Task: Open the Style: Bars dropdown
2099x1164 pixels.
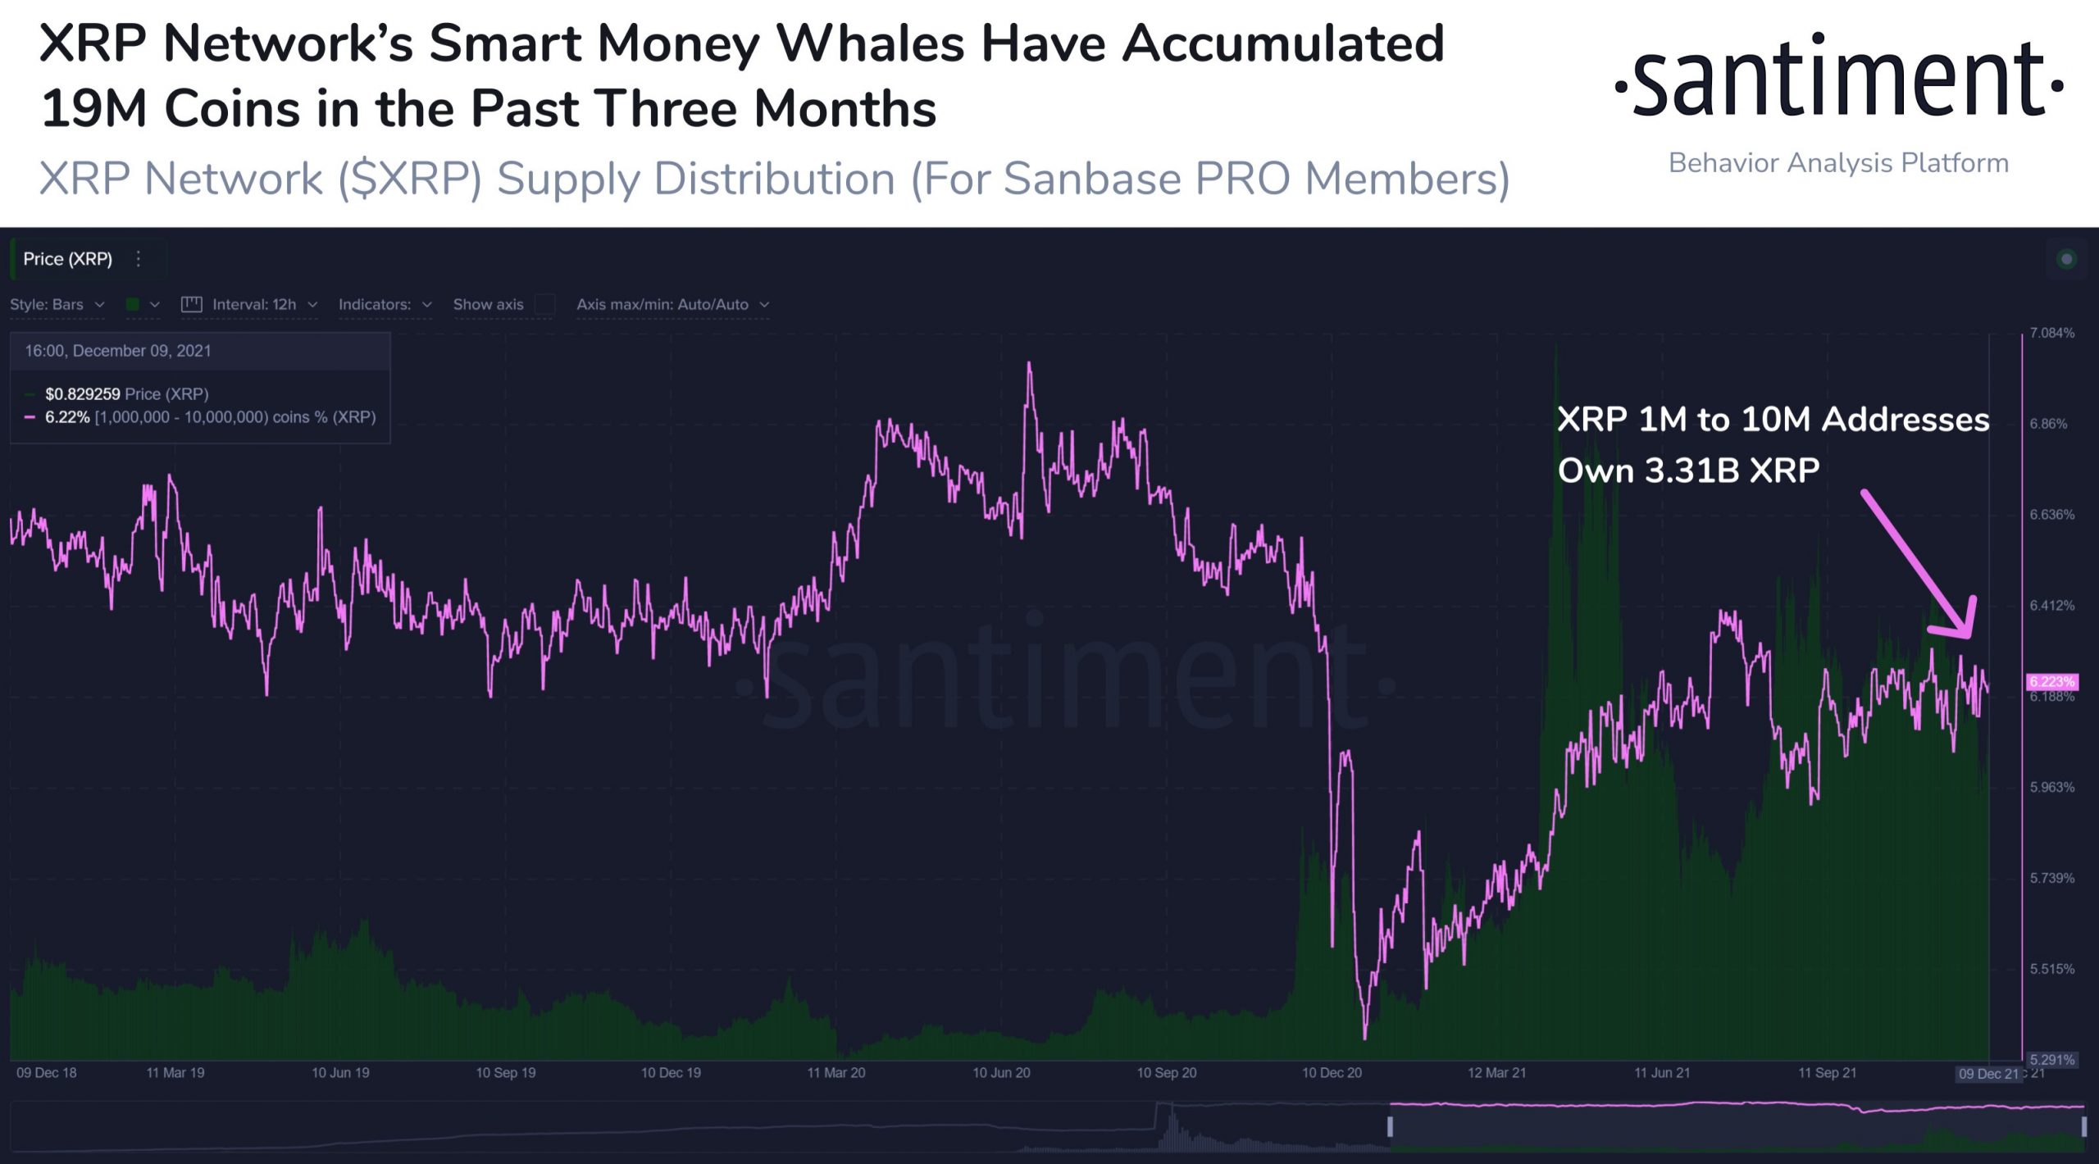Action: tap(57, 304)
